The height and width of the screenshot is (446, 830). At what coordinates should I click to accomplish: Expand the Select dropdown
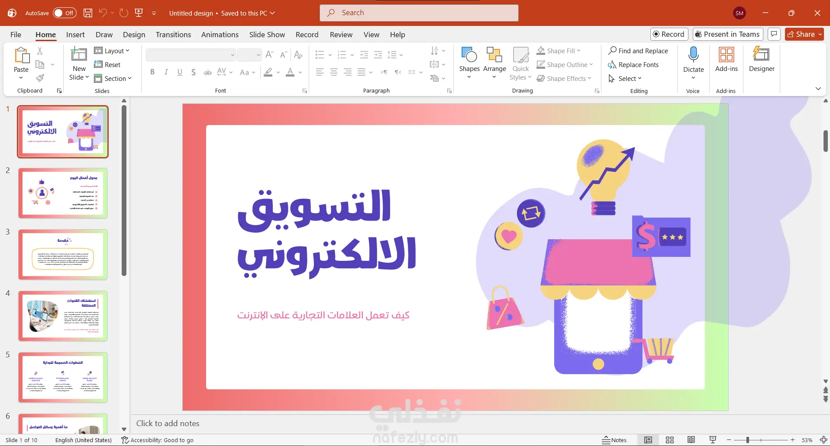click(625, 78)
